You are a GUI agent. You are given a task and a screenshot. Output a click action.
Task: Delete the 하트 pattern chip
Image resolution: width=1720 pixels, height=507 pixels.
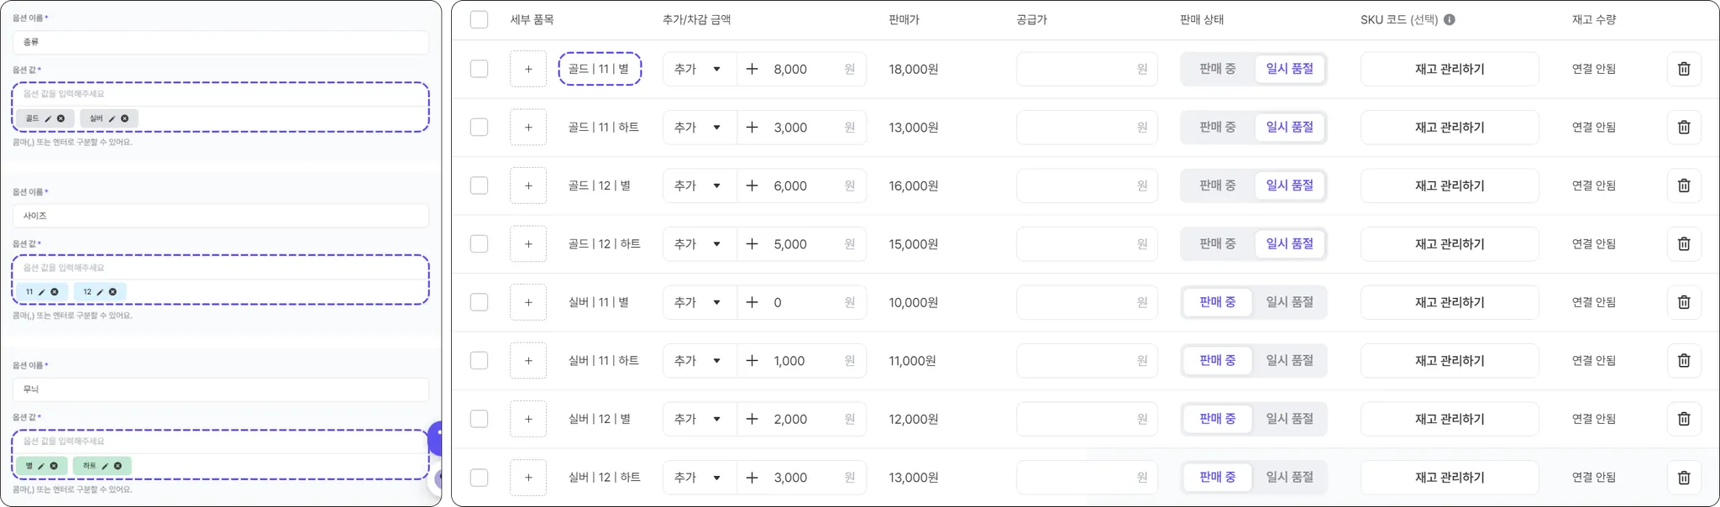(x=118, y=466)
